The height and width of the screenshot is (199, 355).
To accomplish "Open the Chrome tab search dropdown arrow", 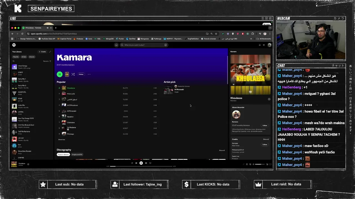I will [270, 28].
